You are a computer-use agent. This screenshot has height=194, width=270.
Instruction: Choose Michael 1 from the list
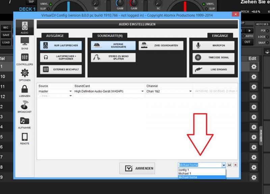click(x=202, y=173)
